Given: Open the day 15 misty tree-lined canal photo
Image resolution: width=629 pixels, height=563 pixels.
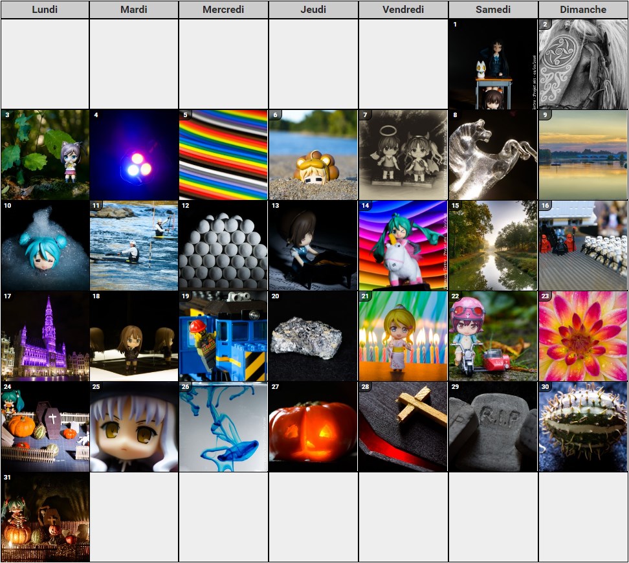Looking at the screenshot, I should (x=492, y=246).
